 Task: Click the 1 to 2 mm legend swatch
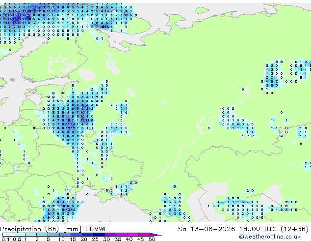[x=31, y=235]
